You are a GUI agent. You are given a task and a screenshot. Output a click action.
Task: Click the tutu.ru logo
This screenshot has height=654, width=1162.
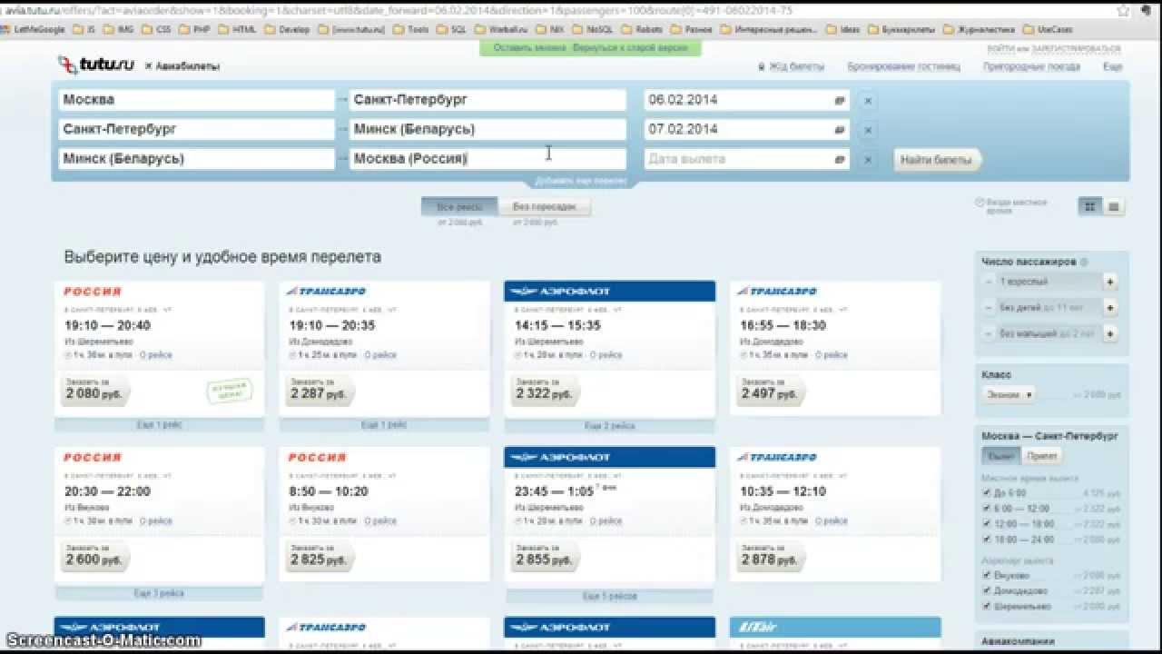(x=97, y=65)
